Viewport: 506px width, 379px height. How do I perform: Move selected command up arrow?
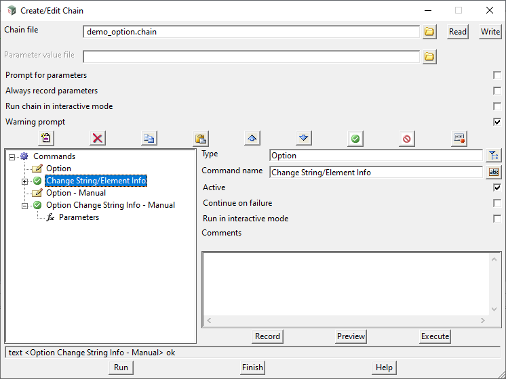[x=252, y=139]
